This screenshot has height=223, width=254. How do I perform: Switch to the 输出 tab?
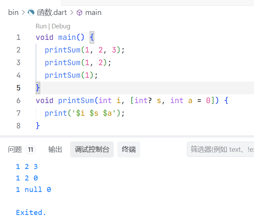tap(55, 149)
